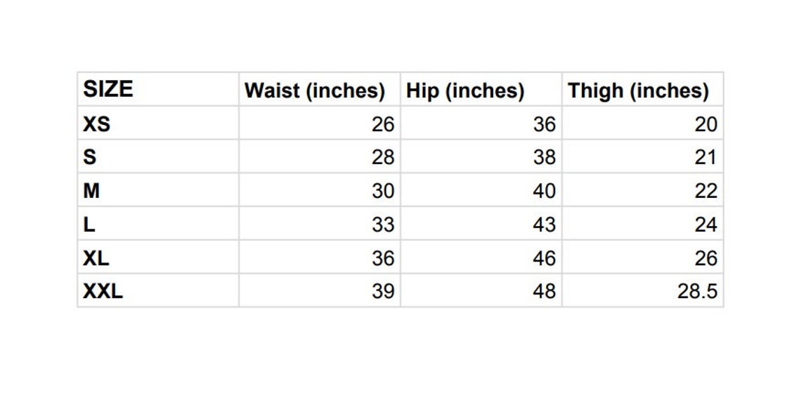Select the M thigh value 22

click(706, 191)
